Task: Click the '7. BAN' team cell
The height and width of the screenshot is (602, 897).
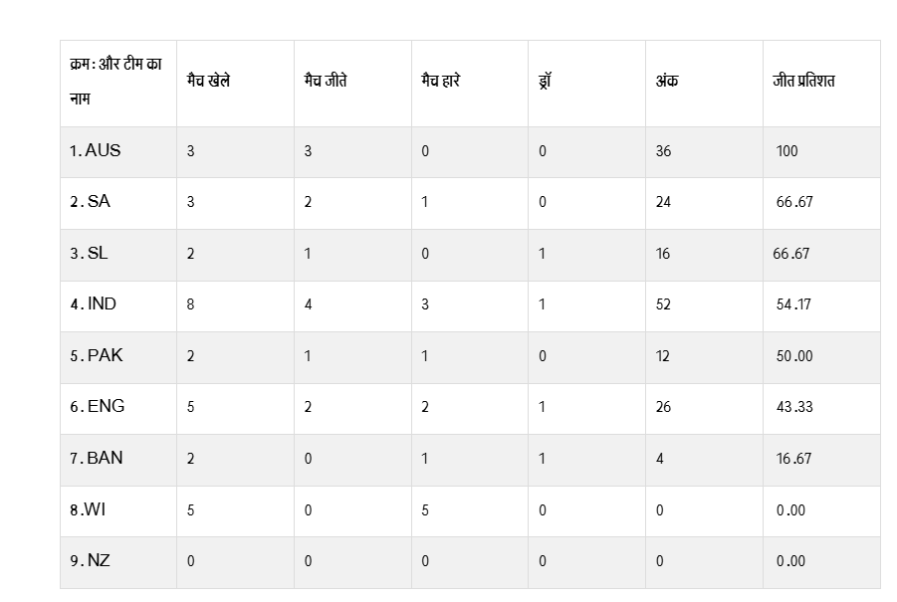Action: click(x=97, y=459)
